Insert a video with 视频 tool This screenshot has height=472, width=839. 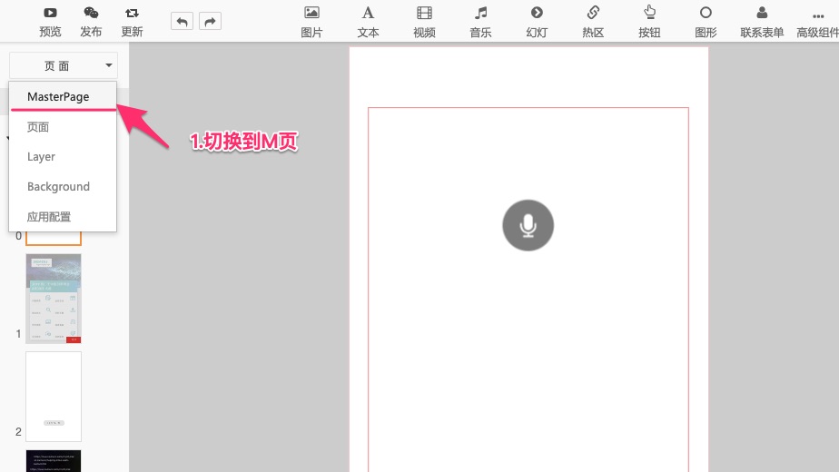point(424,14)
